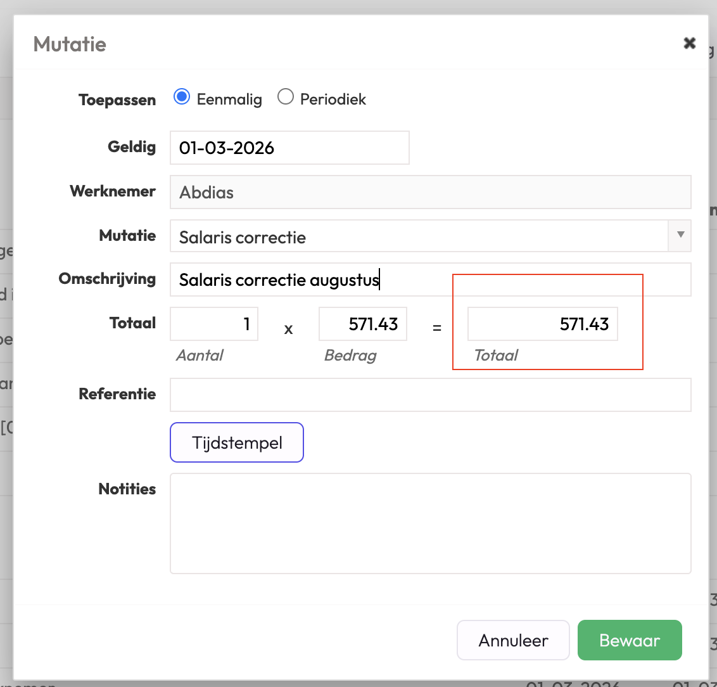Cancel with the Annuleer button
The height and width of the screenshot is (687, 717).
pos(513,640)
